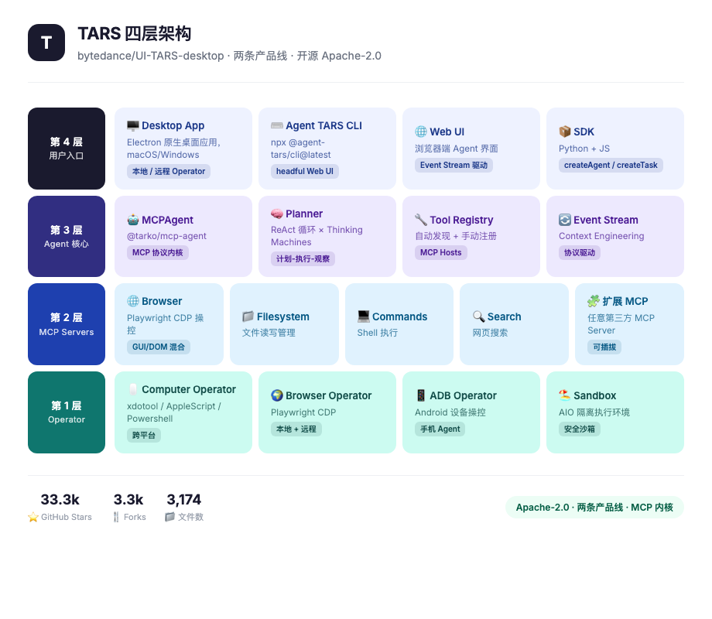Click the MCPAgent robot icon
Image resolution: width=712 pixels, height=619 pixels.
pyautogui.click(x=133, y=221)
